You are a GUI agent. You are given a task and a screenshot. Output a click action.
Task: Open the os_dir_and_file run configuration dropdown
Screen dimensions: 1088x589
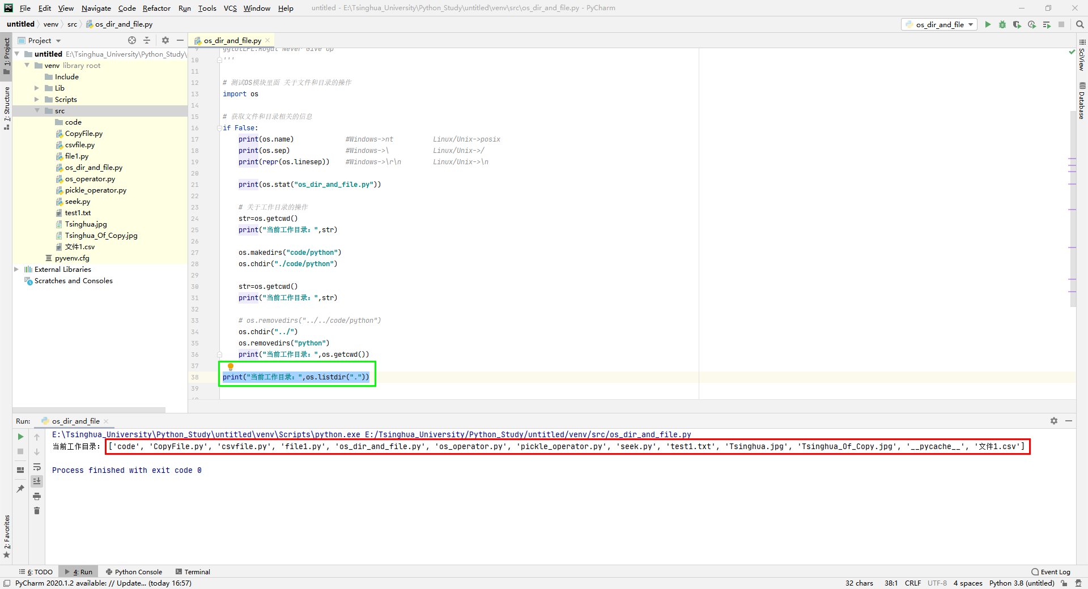click(x=940, y=24)
